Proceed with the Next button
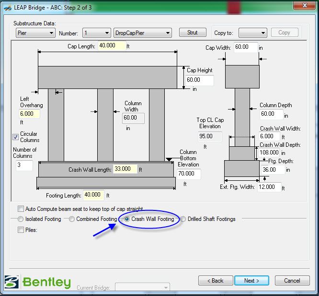Screen dimensions: 319x296 pyautogui.click(x=251, y=281)
